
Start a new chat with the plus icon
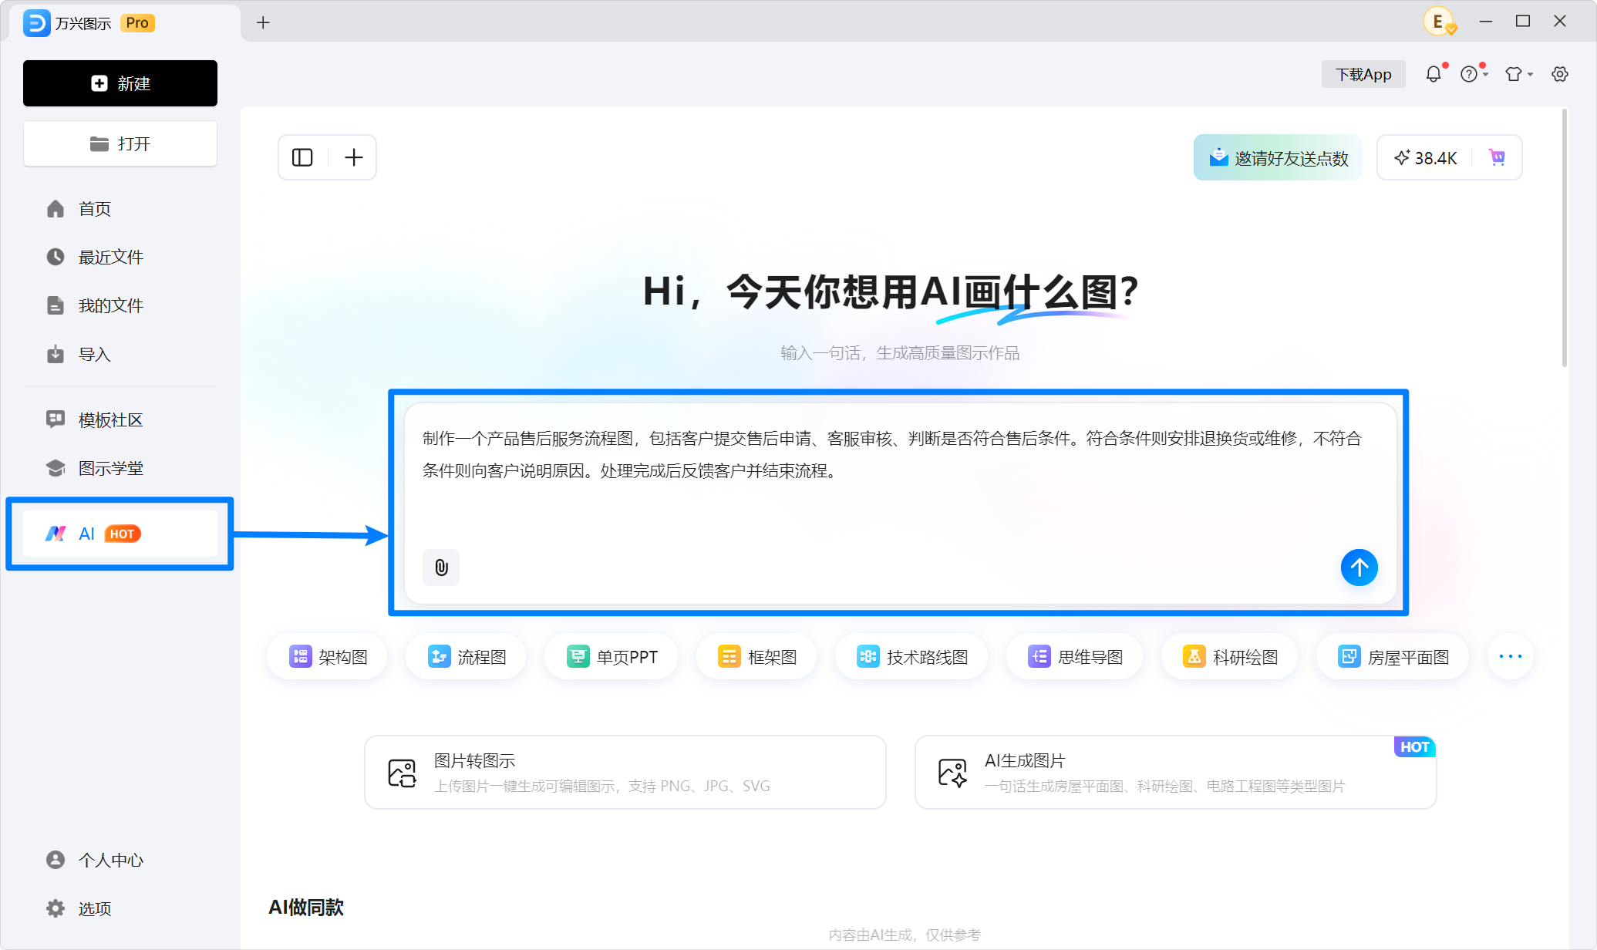coord(353,157)
